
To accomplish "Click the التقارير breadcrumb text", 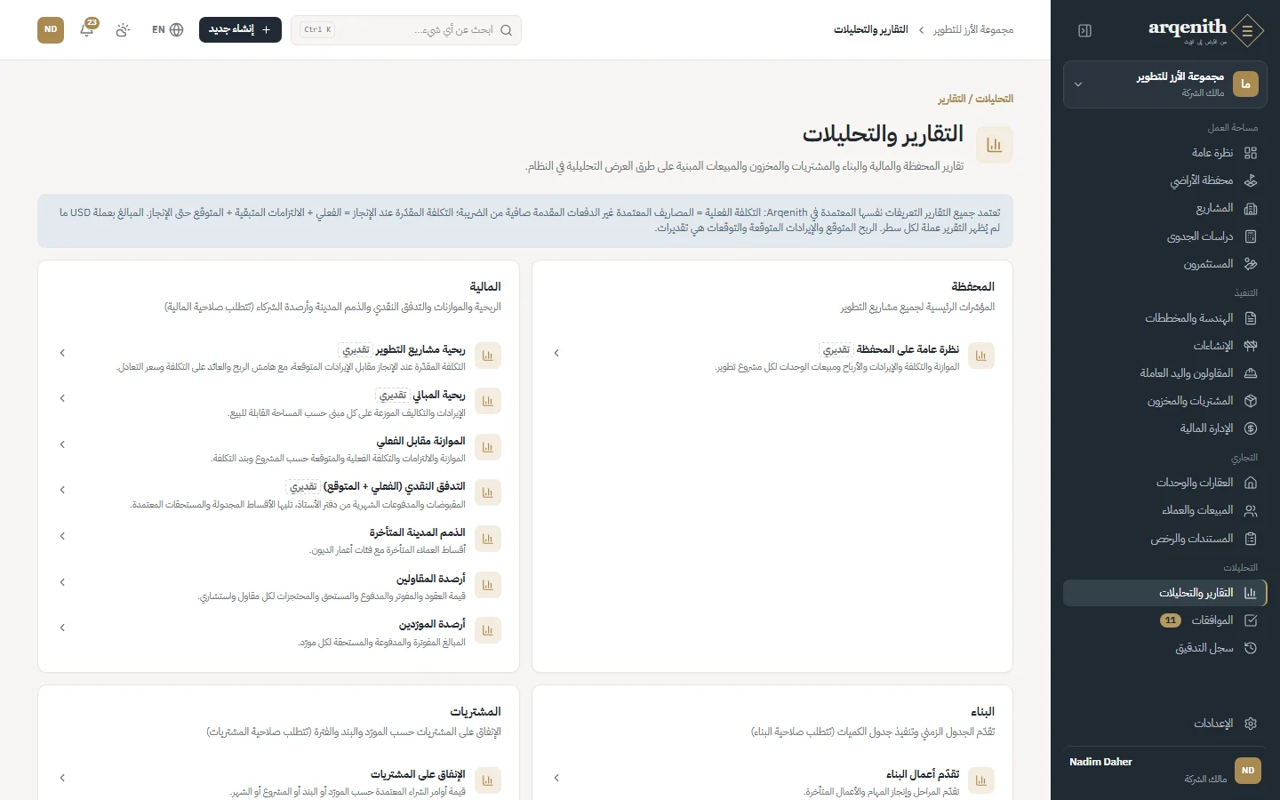I will pos(952,99).
